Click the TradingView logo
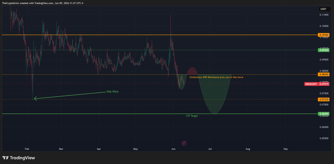Image resolution: width=334 pixels, height=164 pixels. [19, 158]
